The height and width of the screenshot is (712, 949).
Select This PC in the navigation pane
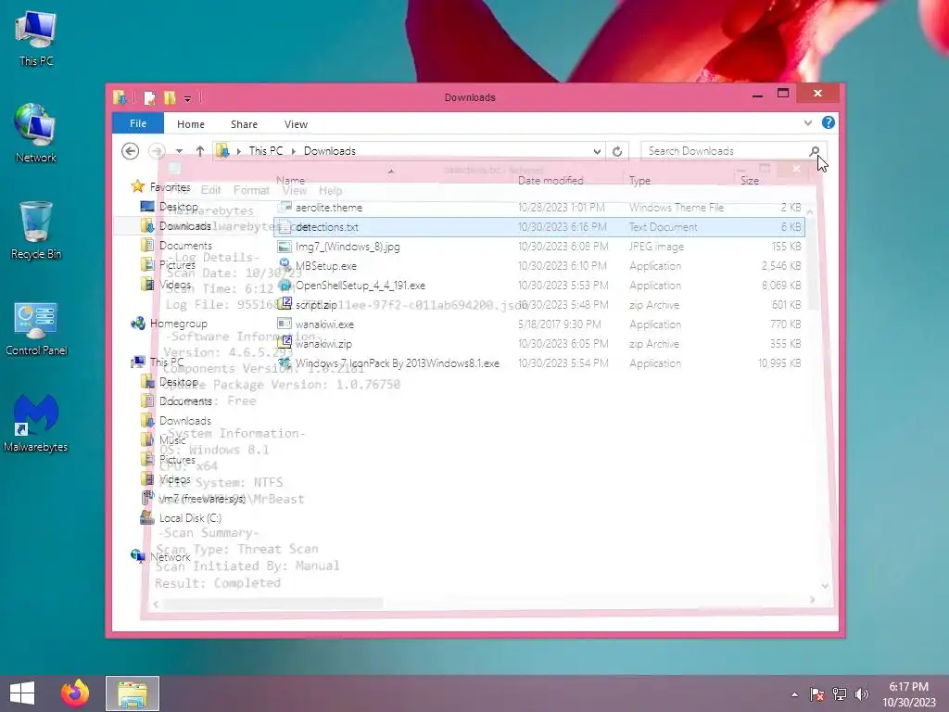coord(167,362)
